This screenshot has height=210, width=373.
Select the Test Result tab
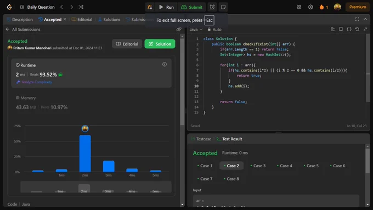click(x=229, y=139)
